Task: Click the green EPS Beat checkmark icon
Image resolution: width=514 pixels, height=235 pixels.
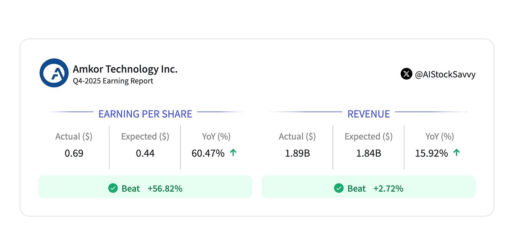Action: tap(113, 188)
